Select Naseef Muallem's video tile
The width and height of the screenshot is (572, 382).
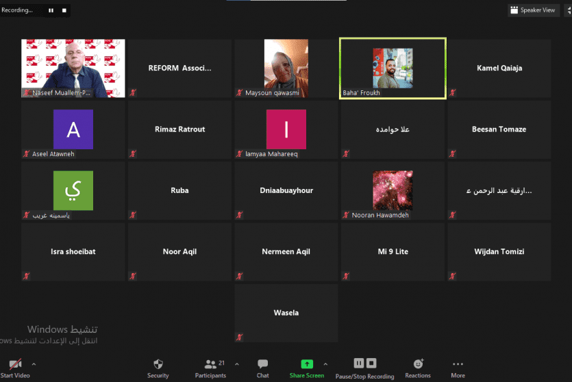pyautogui.click(x=73, y=68)
